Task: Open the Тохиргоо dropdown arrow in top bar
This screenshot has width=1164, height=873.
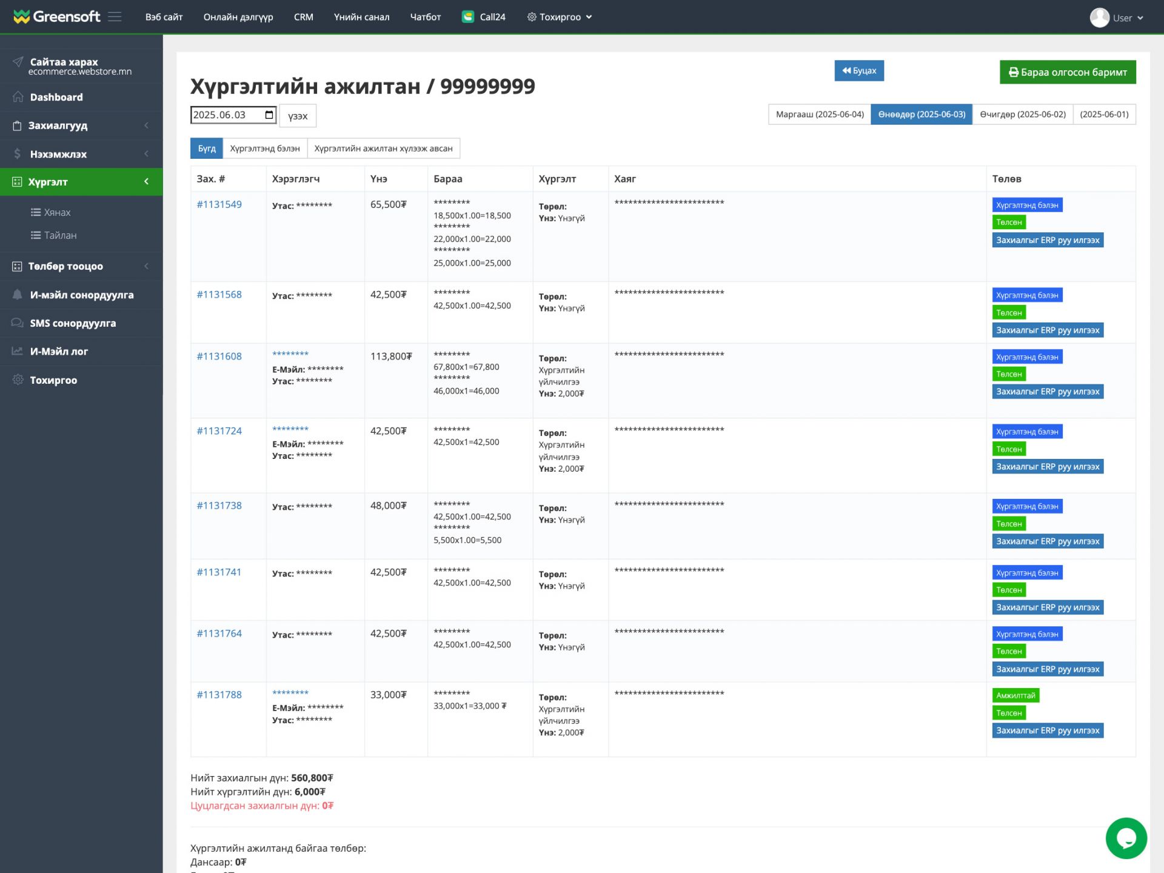Action: click(x=589, y=17)
